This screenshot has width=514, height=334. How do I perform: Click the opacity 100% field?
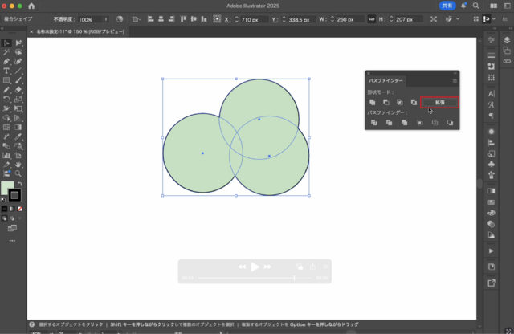click(x=89, y=19)
